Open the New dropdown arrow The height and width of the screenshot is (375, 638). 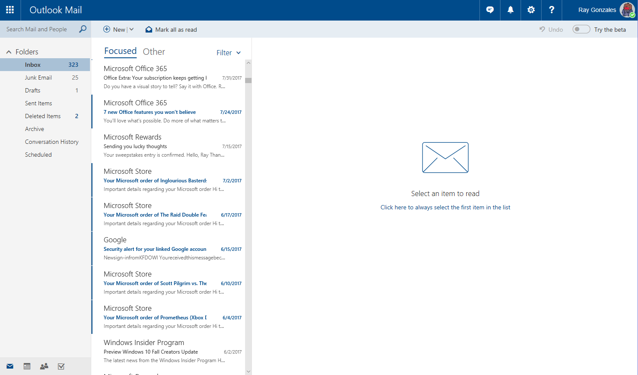click(x=132, y=30)
